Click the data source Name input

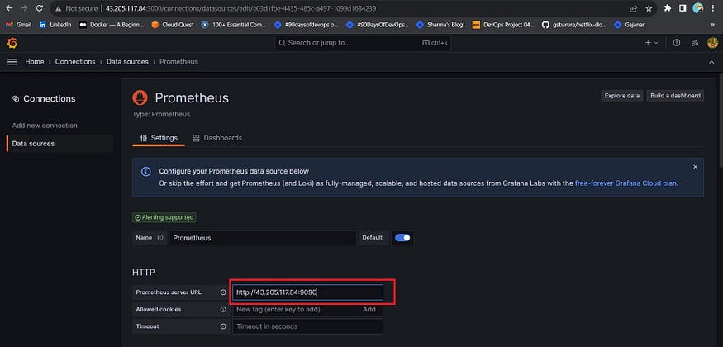[263, 238]
